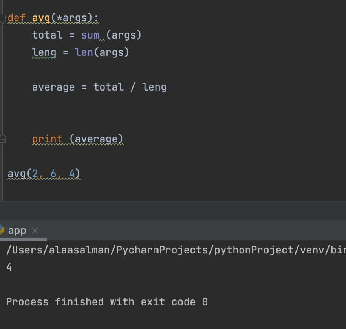This screenshot has width=346, height=329.
Task: Click the sum builtin call
Action: click(x=90, y=35)
